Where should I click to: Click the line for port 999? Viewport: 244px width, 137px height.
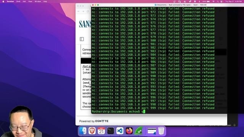click(153, 108)
